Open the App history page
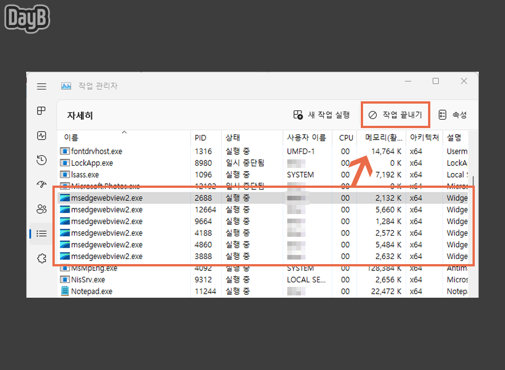This screenshot has width=505, height=370. coord(40,160)
